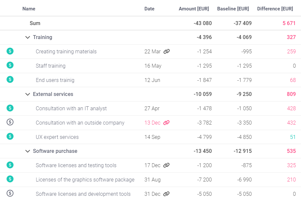Click the green dollar icon beside Staff training
The width and height of the screenshot is (301, 200).
[10, 65]
